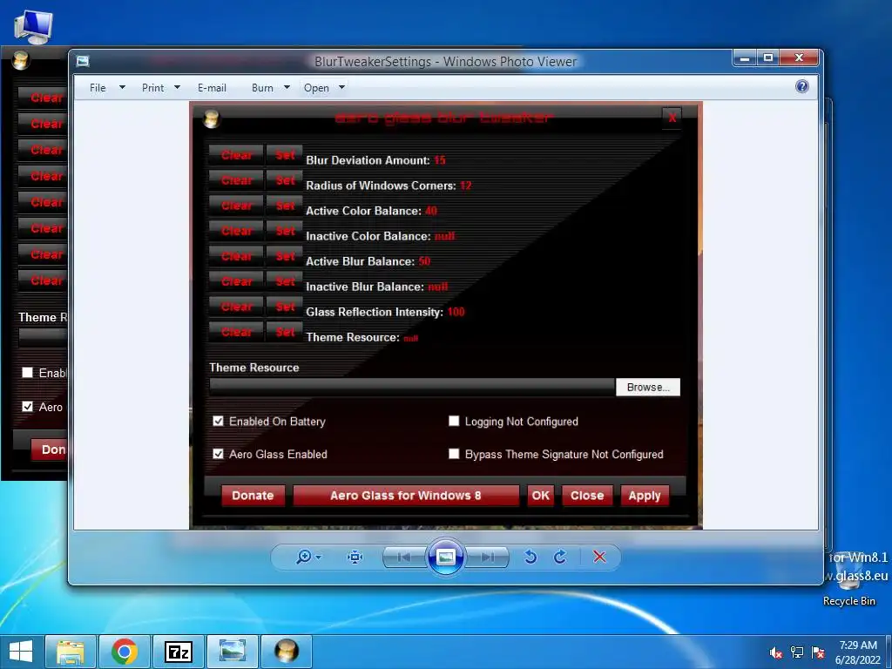Click the Photo Viewer title bar icon
Viewport: 892px width, 669px height.
click(x=83, y=61)
